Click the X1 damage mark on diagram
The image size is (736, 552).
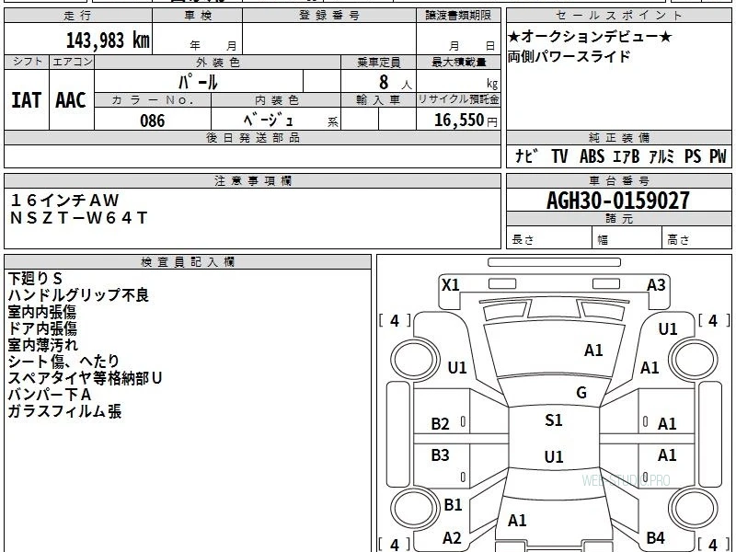(451, 285)
